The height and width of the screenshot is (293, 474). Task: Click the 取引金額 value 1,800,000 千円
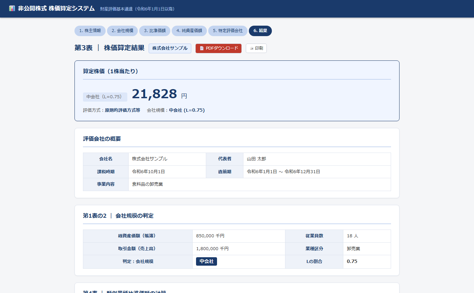212,249
